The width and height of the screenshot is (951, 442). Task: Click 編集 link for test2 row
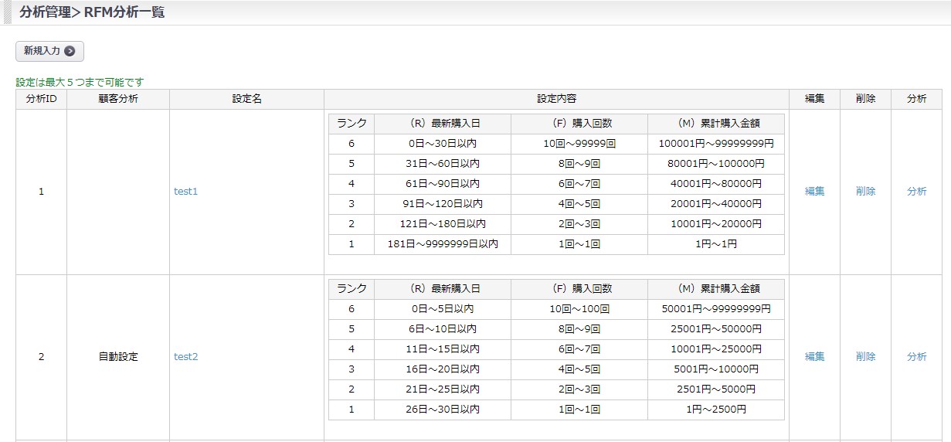point(814,357)
